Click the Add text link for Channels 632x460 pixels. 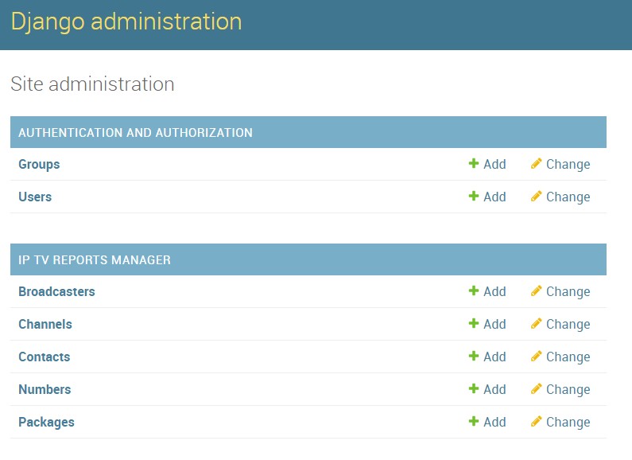click(494, 325)
